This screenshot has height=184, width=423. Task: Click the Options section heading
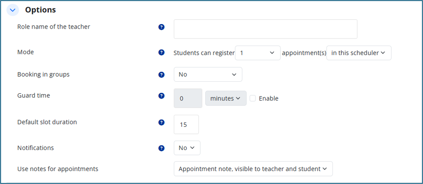[x=40, y=10]
